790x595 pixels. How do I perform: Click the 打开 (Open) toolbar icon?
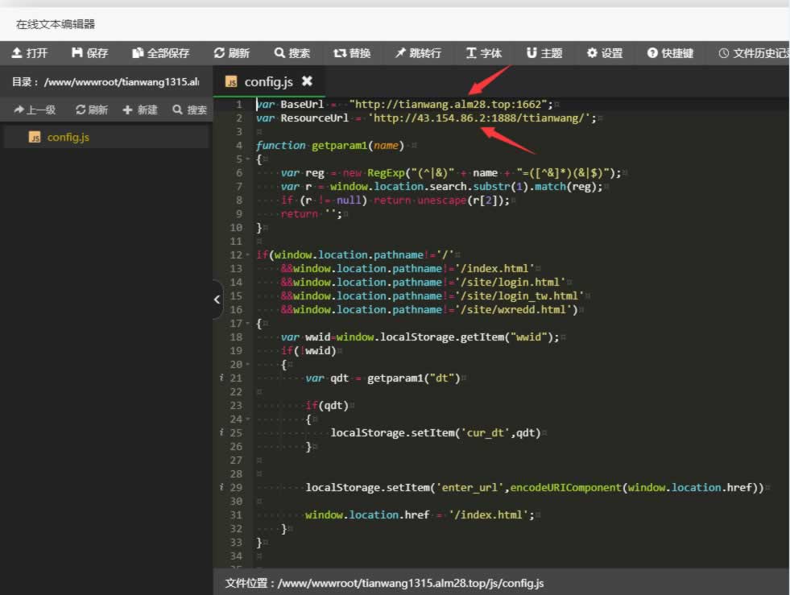click(x=30, y=53)
